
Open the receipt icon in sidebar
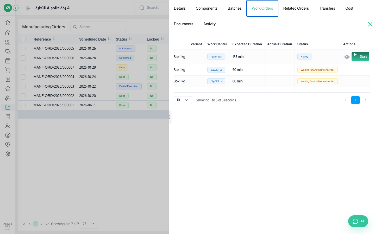(8, 79)
